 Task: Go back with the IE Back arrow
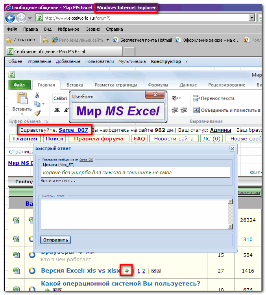pos(10,18)
